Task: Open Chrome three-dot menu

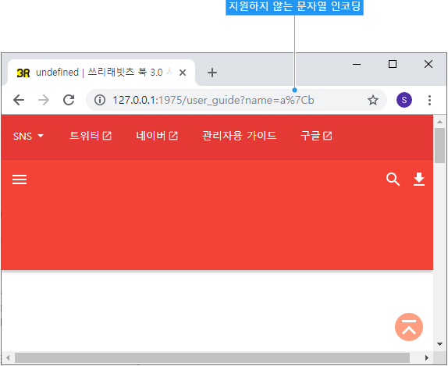Action: coord(429,100)
